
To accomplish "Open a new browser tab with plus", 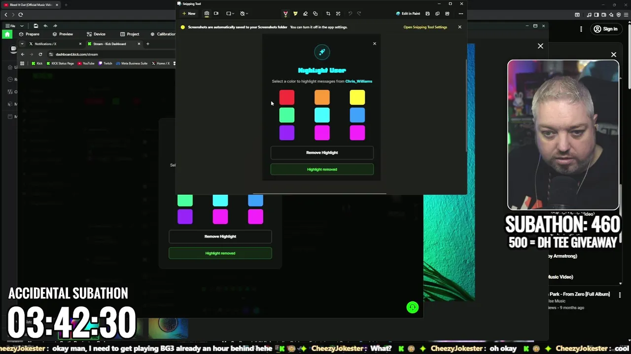I will click(147, 44).
